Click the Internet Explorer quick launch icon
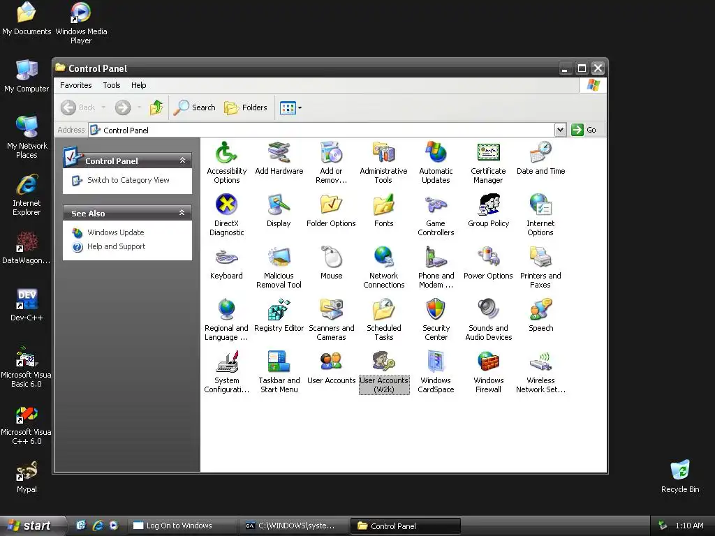 (98, 526)
